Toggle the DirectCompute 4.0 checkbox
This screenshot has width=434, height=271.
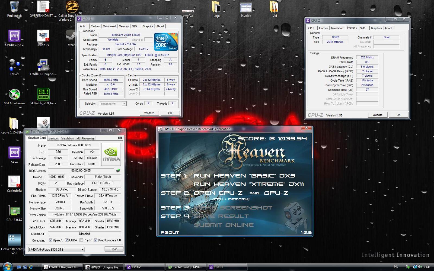coord(95,240)
